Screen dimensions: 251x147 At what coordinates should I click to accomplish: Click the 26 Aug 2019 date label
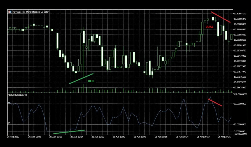[13, 136]
